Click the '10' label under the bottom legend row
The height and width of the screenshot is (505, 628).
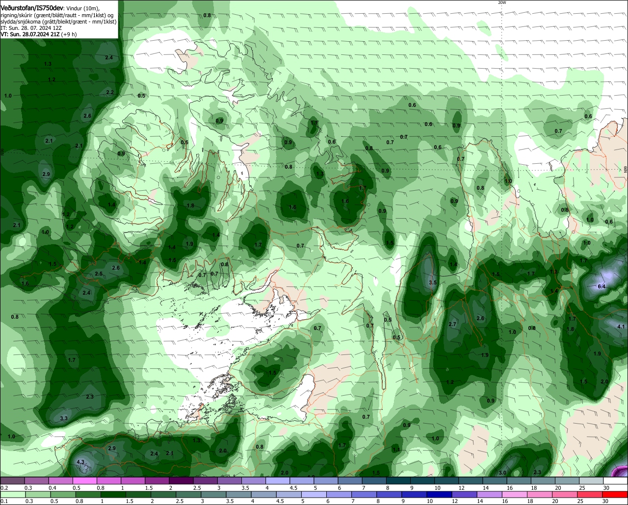point(430,502)
